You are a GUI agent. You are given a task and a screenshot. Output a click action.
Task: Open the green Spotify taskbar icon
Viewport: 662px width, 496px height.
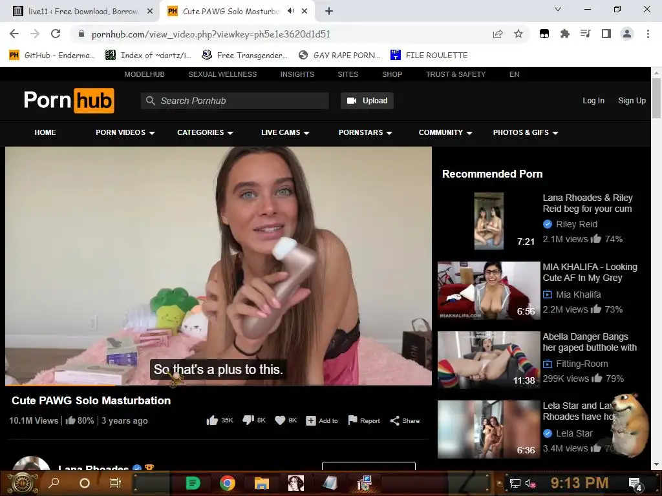193,483
